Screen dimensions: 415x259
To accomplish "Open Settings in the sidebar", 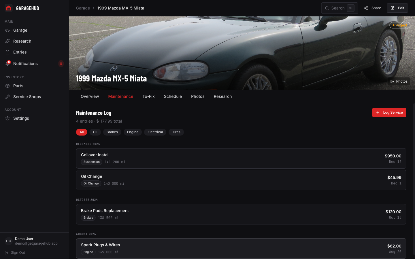I will [x=34, y=118].
